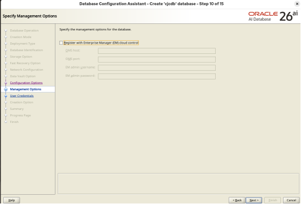Screen dimensions: 301x204
Task: Click Data Vault Option step label
Action: 23,76
